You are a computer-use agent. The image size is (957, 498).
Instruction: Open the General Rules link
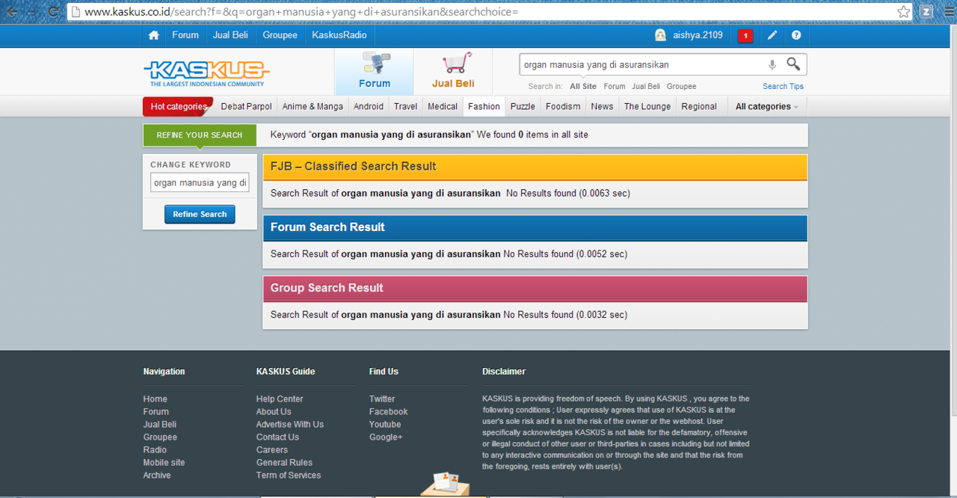(284, 463)
